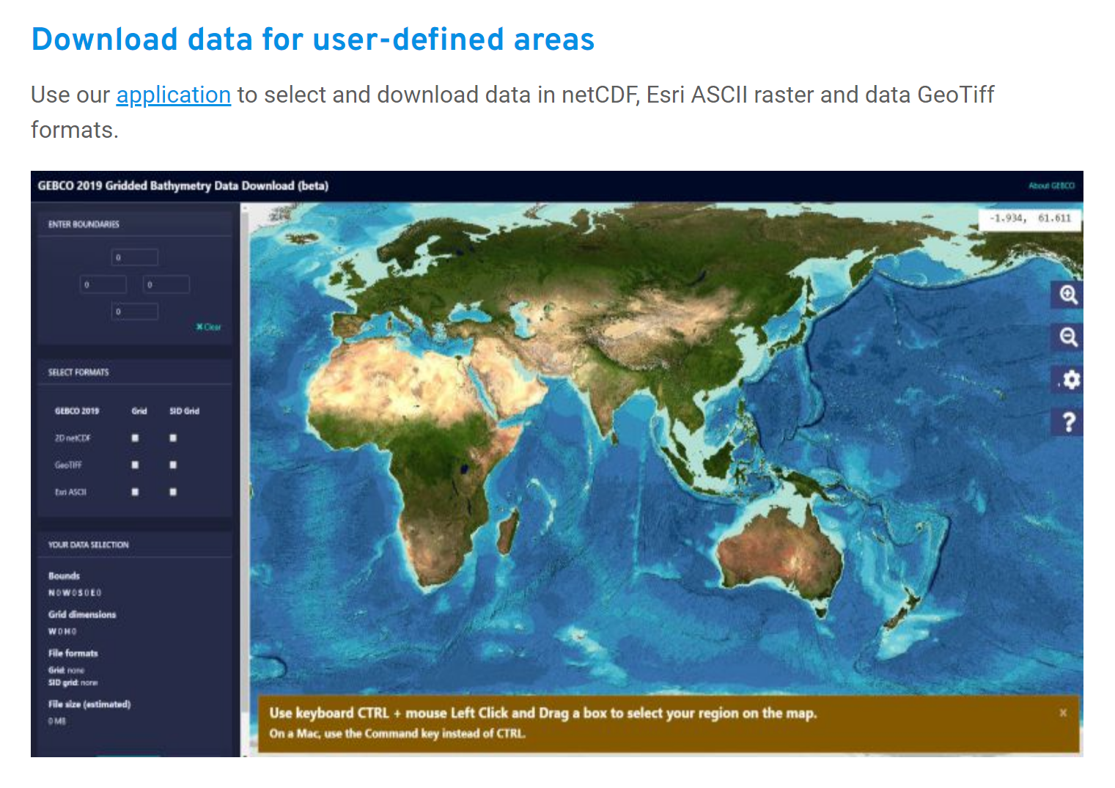Check Esri ASCII SID Grid checkbox
The height and width of the screenshot is (788, 1115).
(173, 493)
